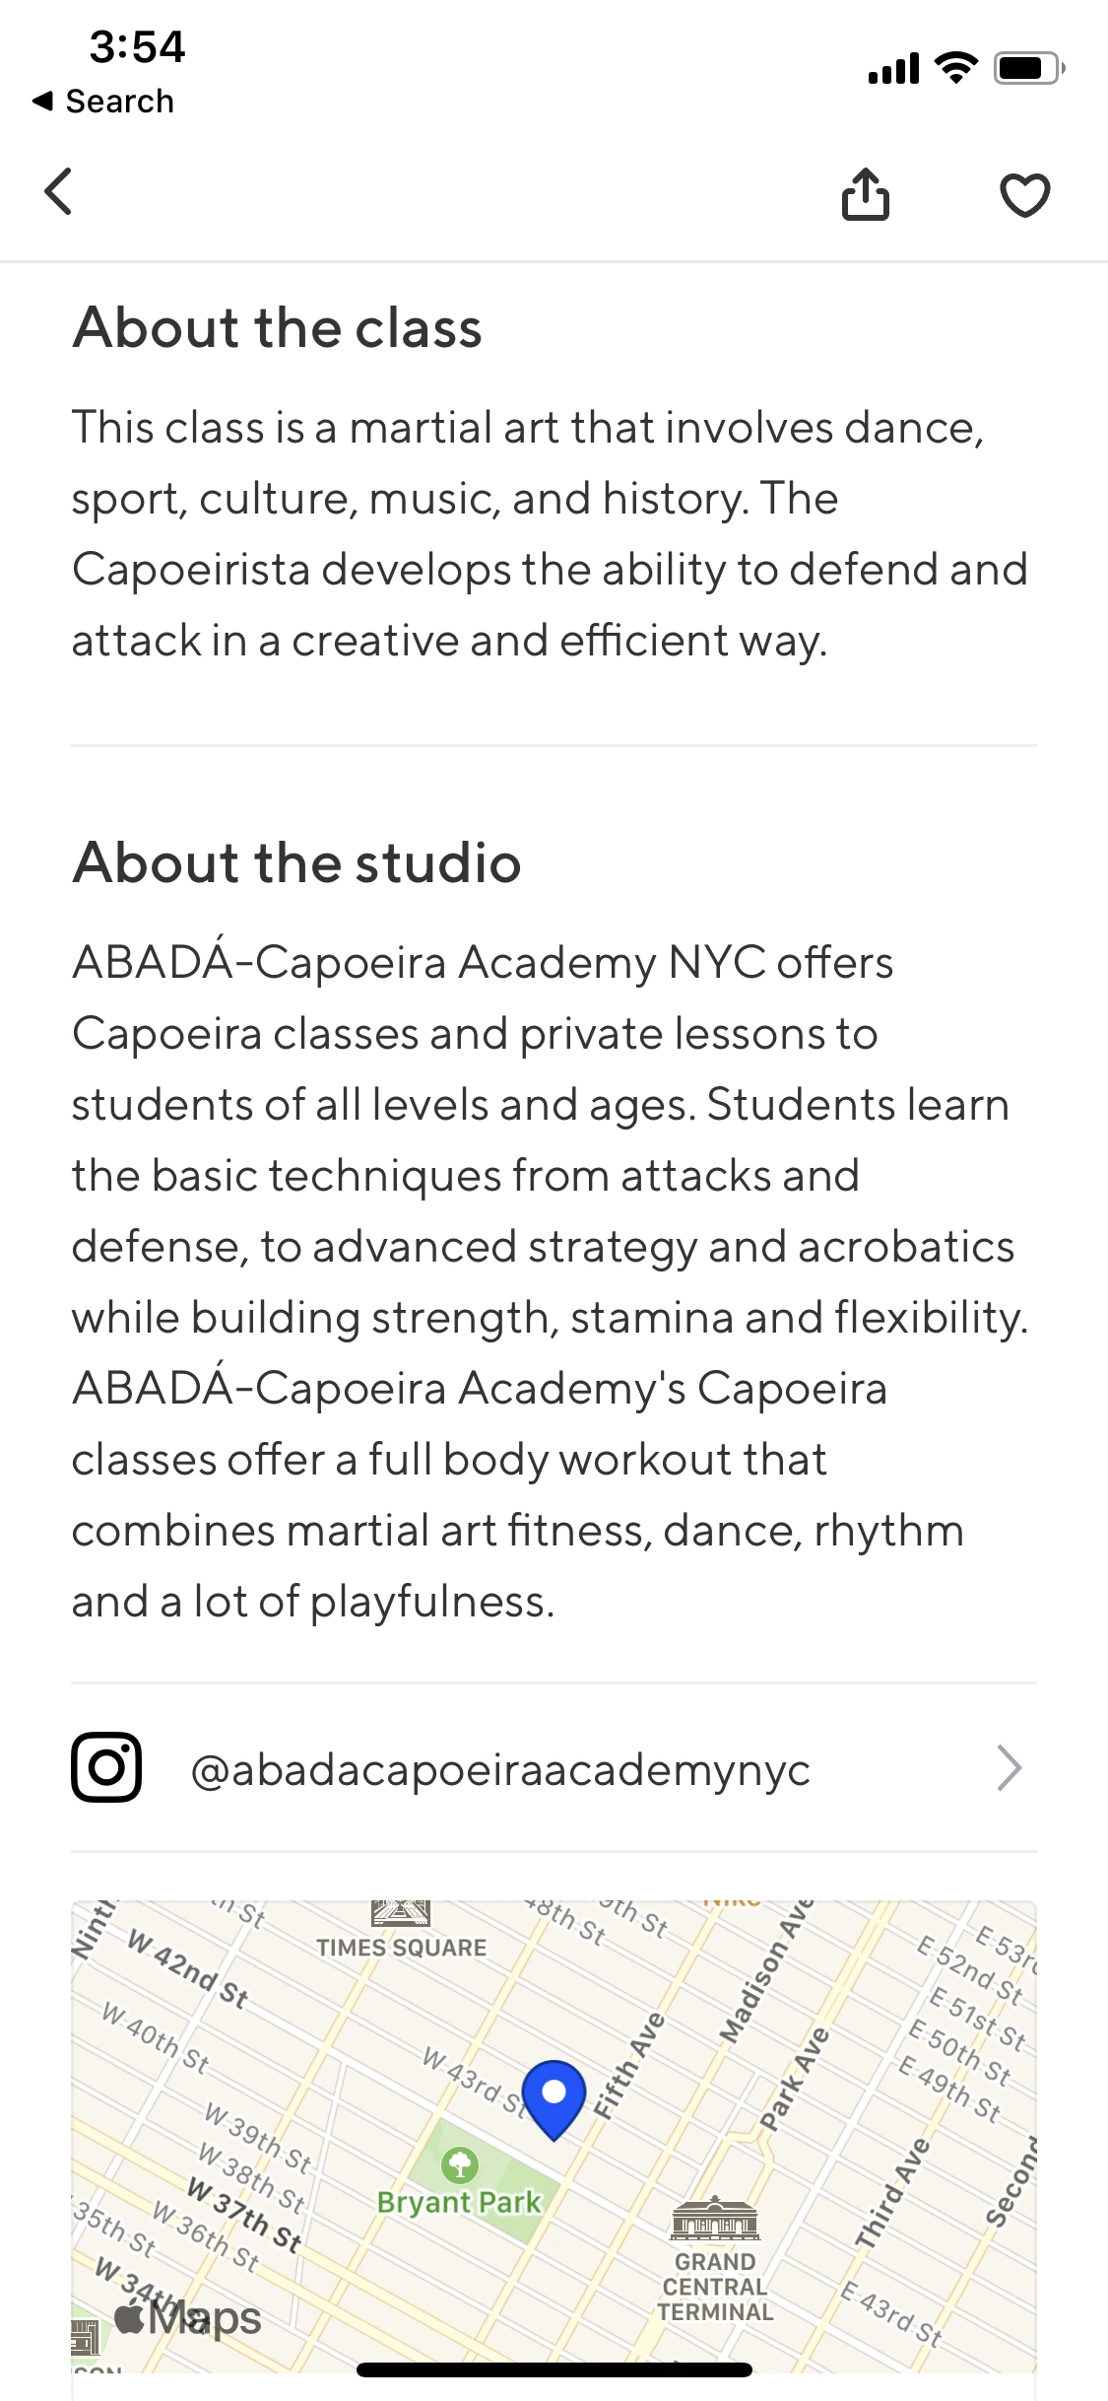Tap the Times Square landmark icon
The height and width of the screenshot is (2401, 1108).
(x=401, y=1913)
